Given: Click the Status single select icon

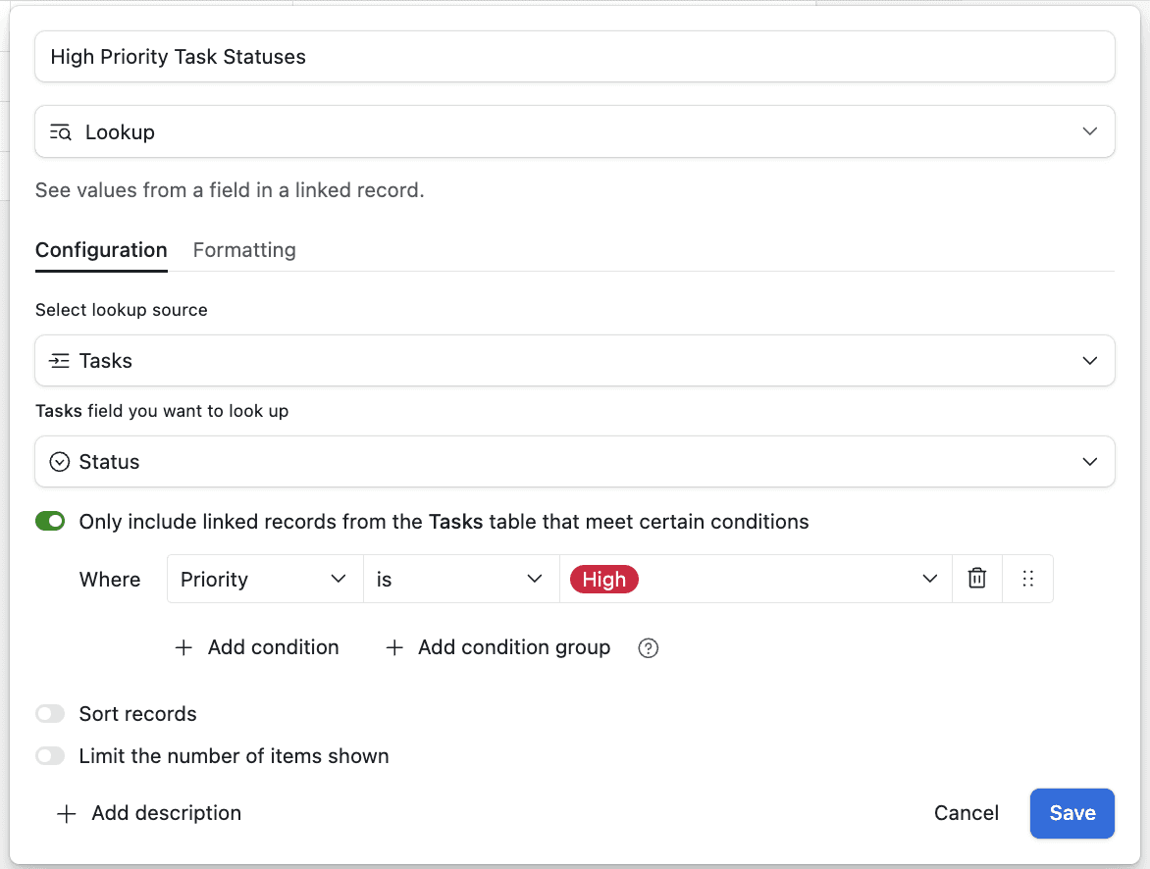Looking at the screenshot, I should [x=60, y=462].
